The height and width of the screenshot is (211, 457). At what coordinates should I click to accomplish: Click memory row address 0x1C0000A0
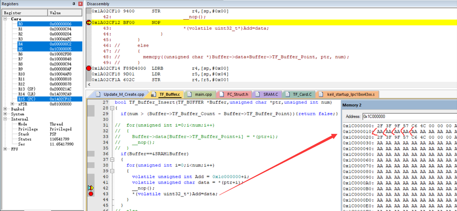tap(359, 183)
